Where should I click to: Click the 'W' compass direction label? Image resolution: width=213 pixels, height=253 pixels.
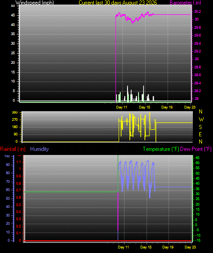pyautogui.click(x=201, y=119)
